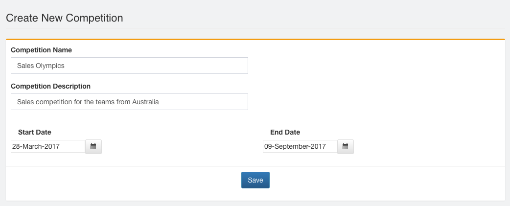Image resolution: width=510 pixels, height=206 pixels.
Task: Click the Start Date label
Action: 34,132
